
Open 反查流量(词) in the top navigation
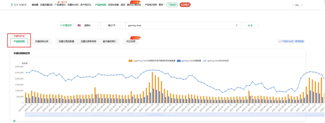click(x=46, y=5)
